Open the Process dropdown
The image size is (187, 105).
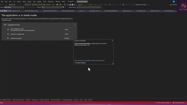point(14,7)
